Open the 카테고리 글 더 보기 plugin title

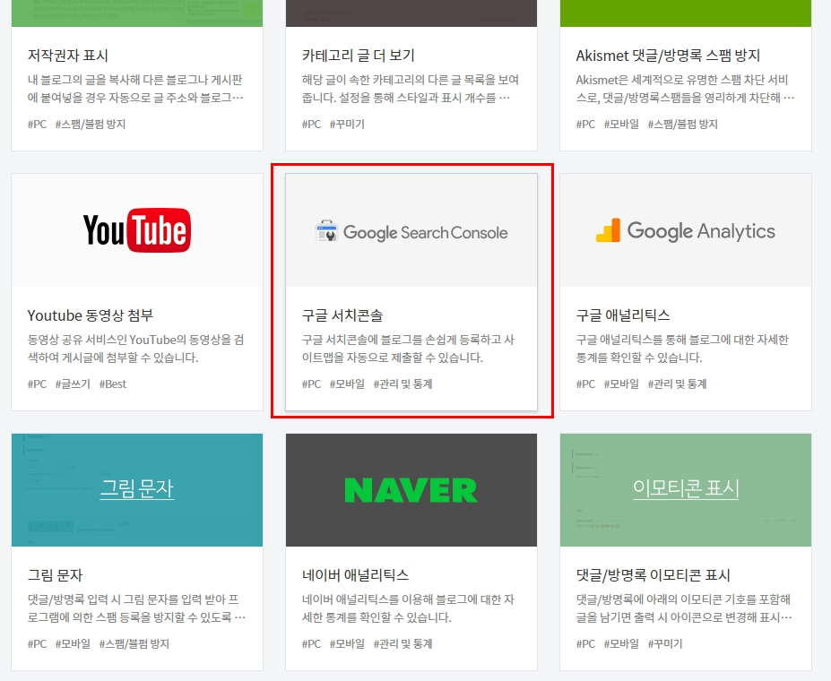pos(359,56)
